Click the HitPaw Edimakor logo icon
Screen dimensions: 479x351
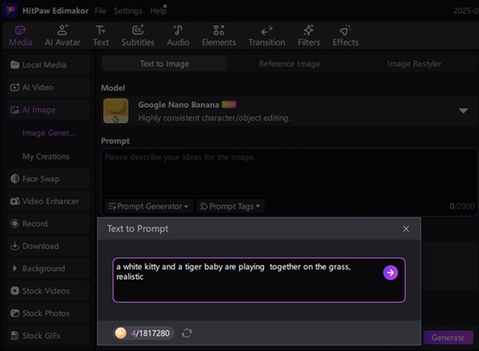click(11, 10)
